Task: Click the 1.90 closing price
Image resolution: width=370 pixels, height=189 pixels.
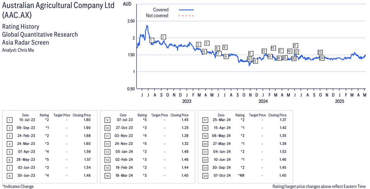Action: pyautogui.click(x=87, y=128)
